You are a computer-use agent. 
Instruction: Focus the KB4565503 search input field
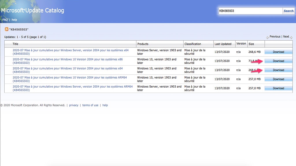point(251,11)
